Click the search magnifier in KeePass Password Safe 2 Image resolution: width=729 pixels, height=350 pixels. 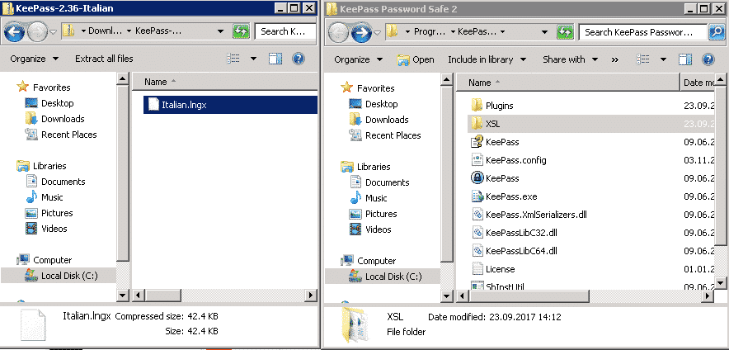click(715, 32)
